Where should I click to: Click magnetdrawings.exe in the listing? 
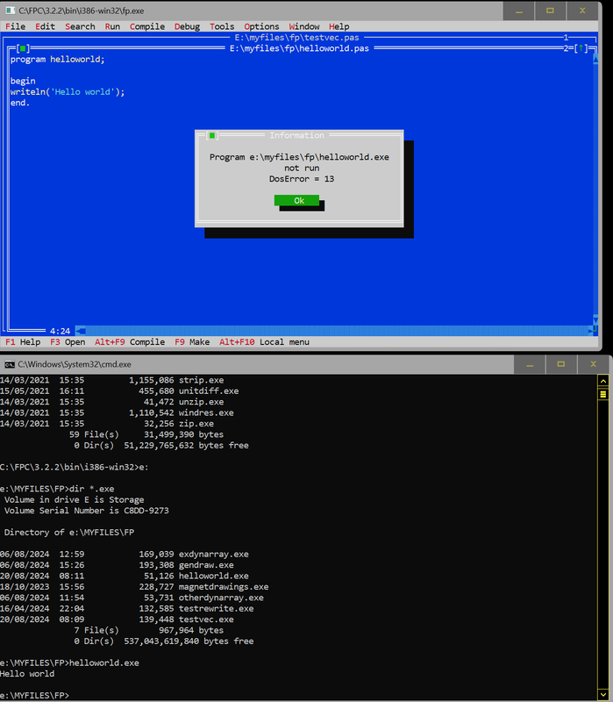[x=224, y=586]
